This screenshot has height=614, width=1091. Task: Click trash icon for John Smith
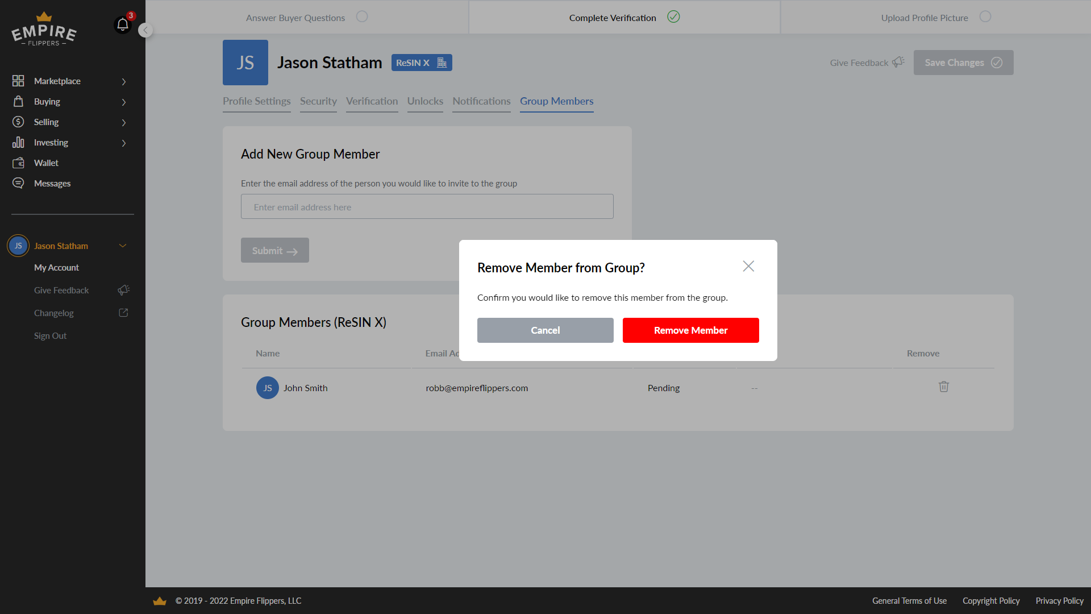(x=944, y=387)
